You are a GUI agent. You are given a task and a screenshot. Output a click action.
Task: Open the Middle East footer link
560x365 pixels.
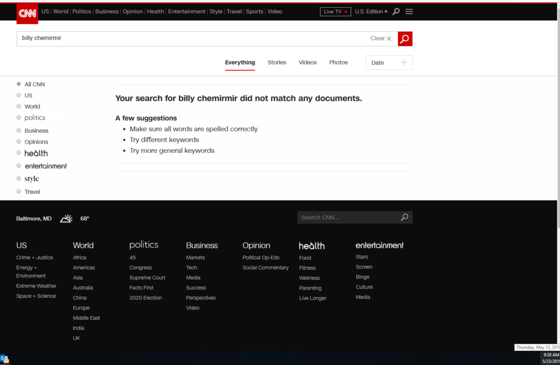coord(86,318)
